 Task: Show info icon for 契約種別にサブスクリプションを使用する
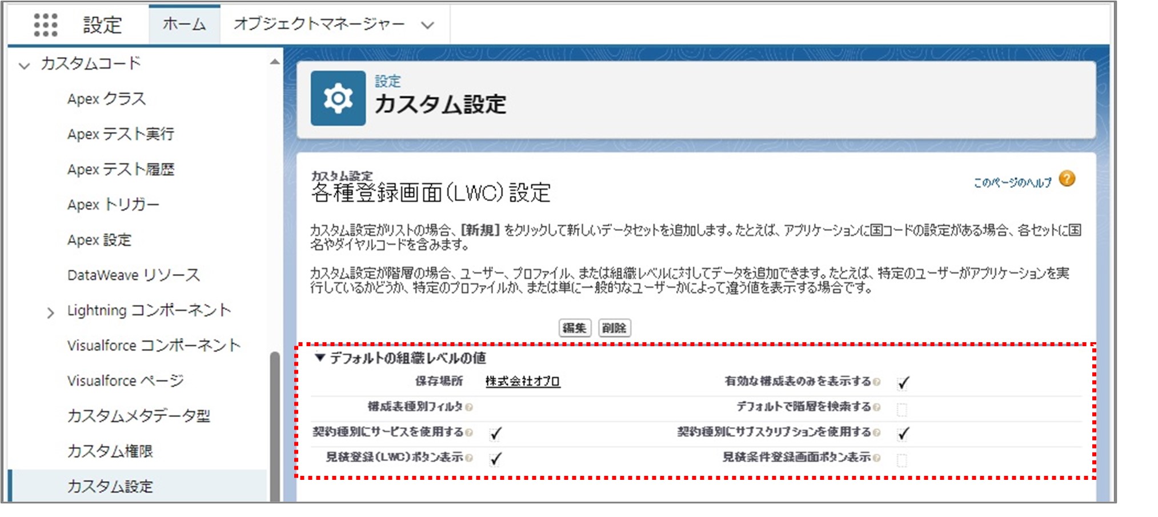877,432
